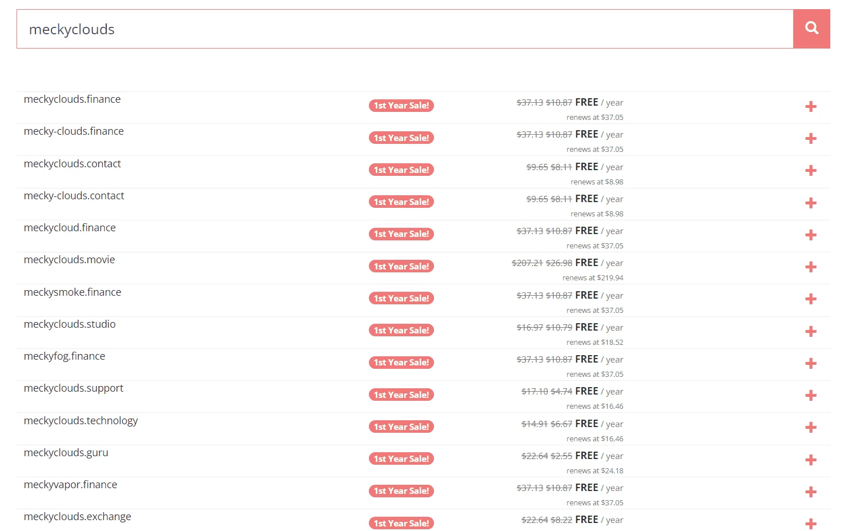Image resolution: width=848 pixels, height=531 pixels.
Task: Select the meckyclouds.movie domain name
Action: 69,260
